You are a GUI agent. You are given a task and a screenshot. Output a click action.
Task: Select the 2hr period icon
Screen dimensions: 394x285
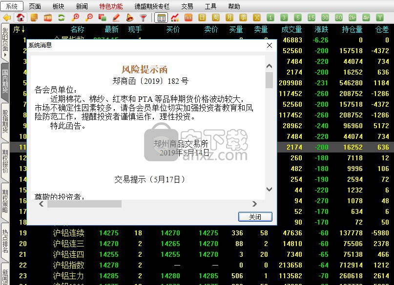(353, 18)
